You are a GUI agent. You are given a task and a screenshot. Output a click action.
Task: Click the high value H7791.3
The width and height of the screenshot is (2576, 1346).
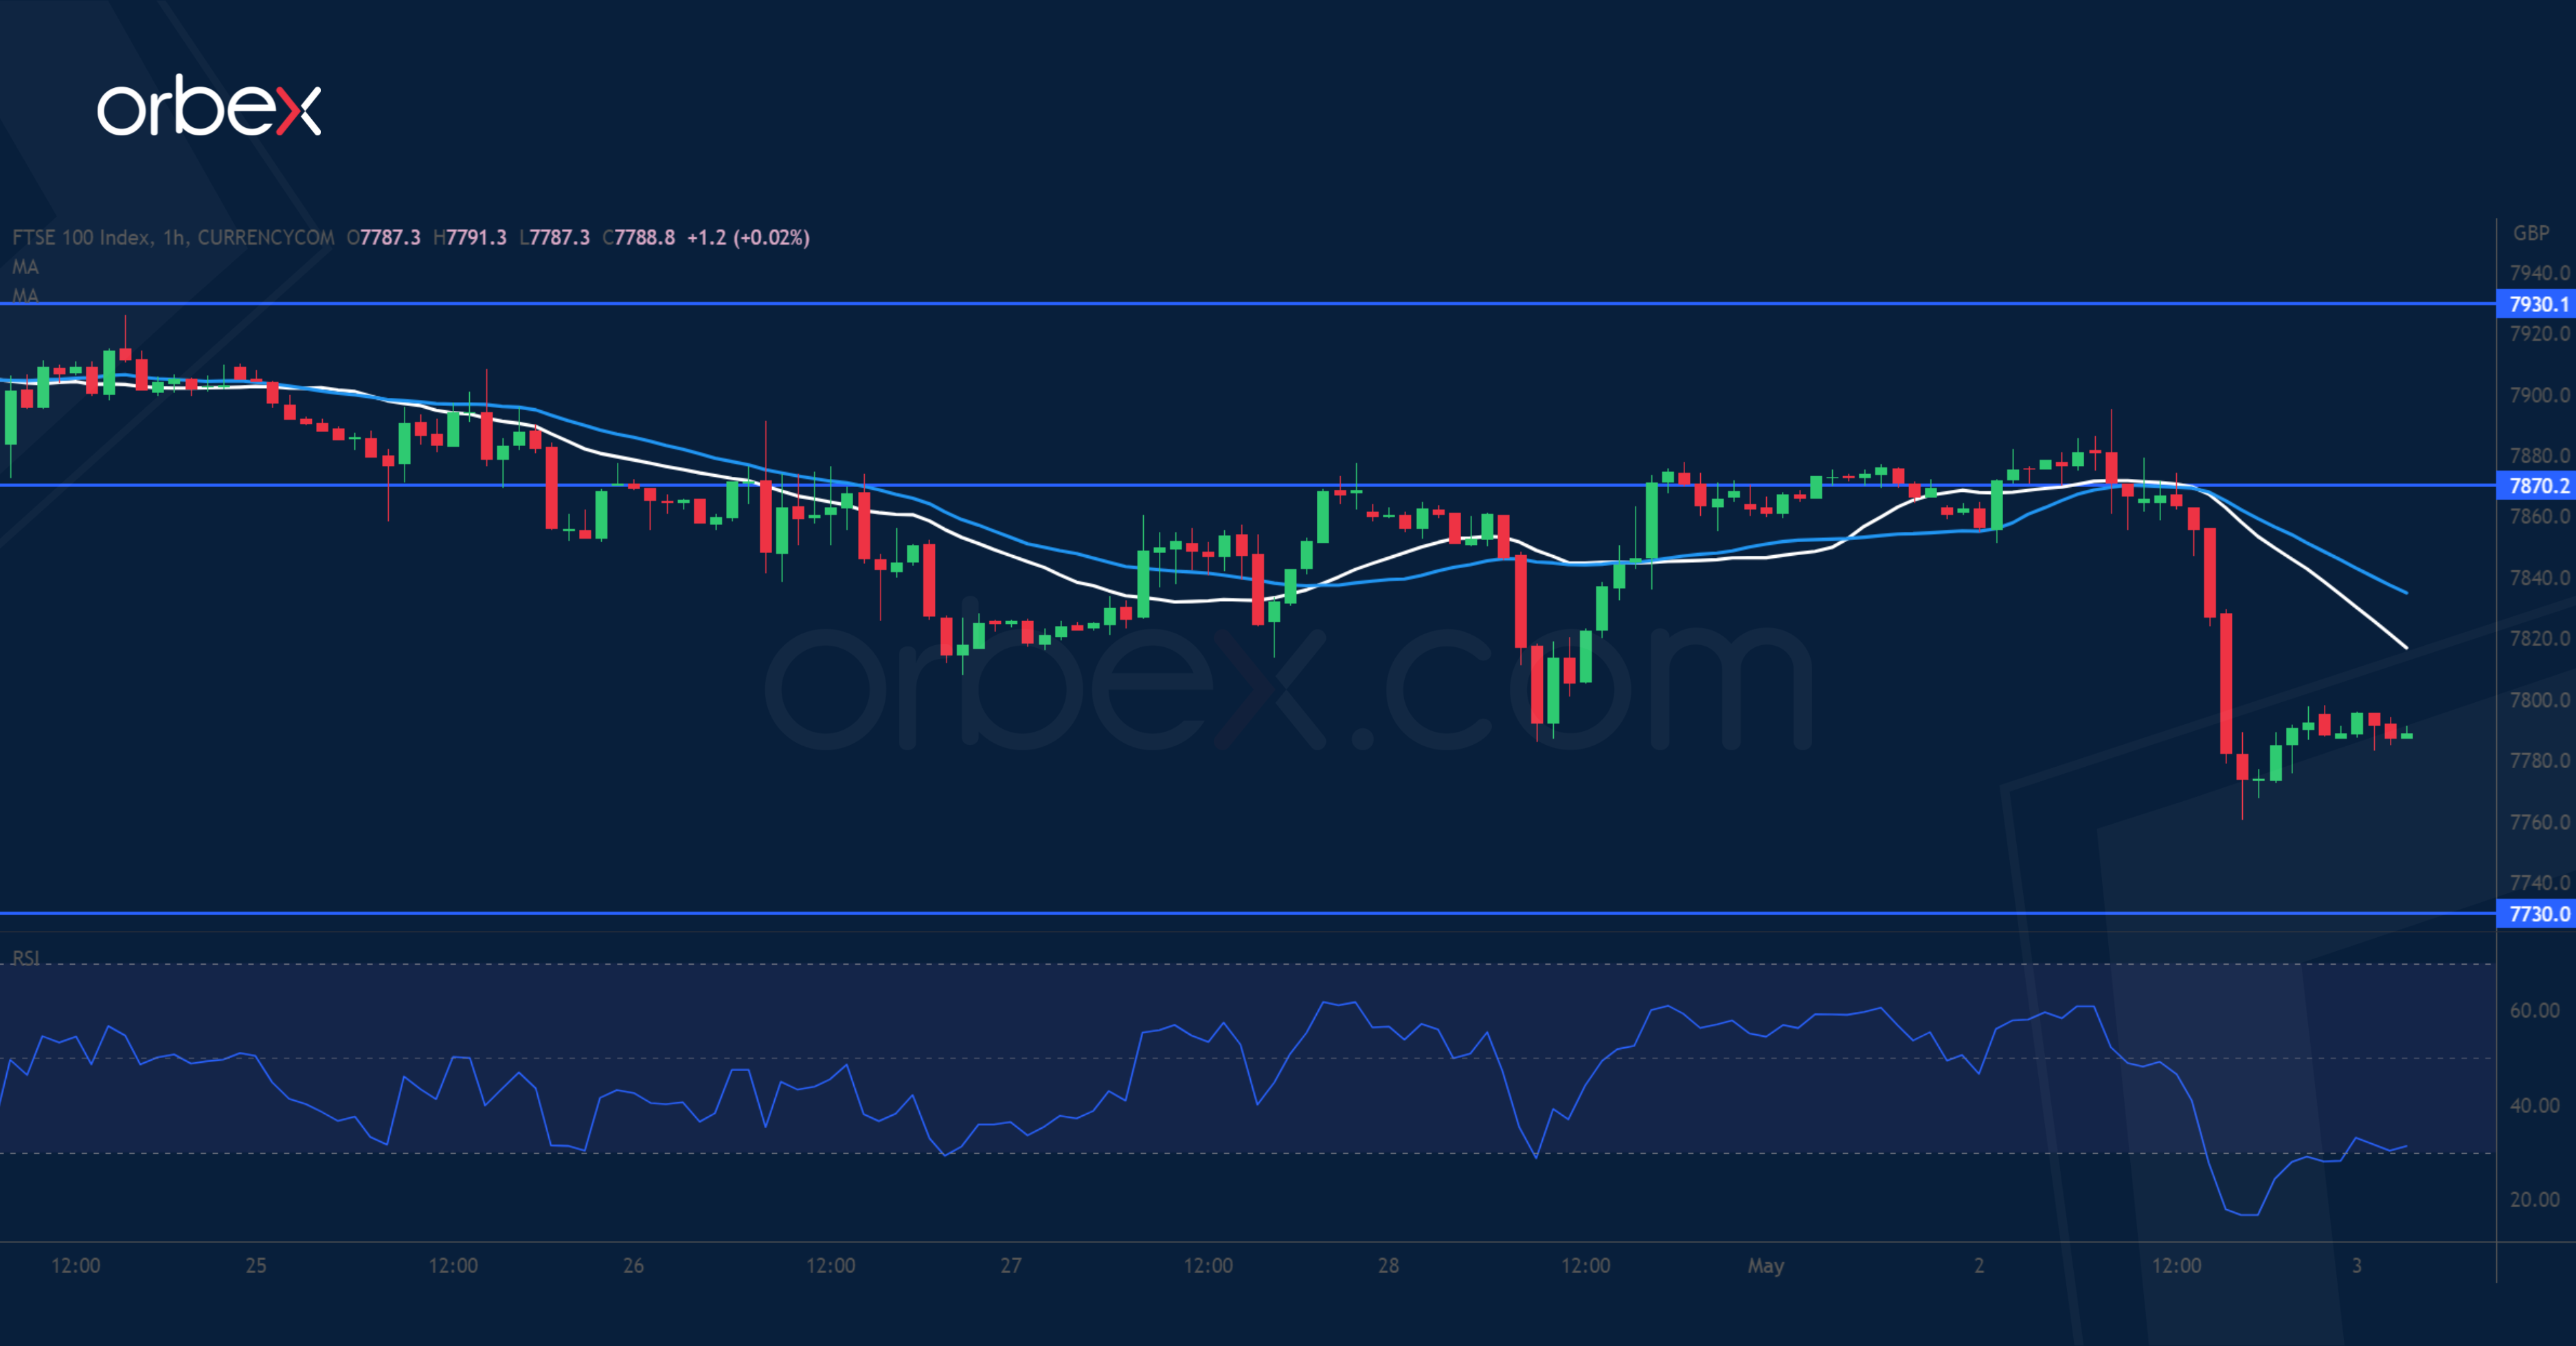(x=470, y=238)
